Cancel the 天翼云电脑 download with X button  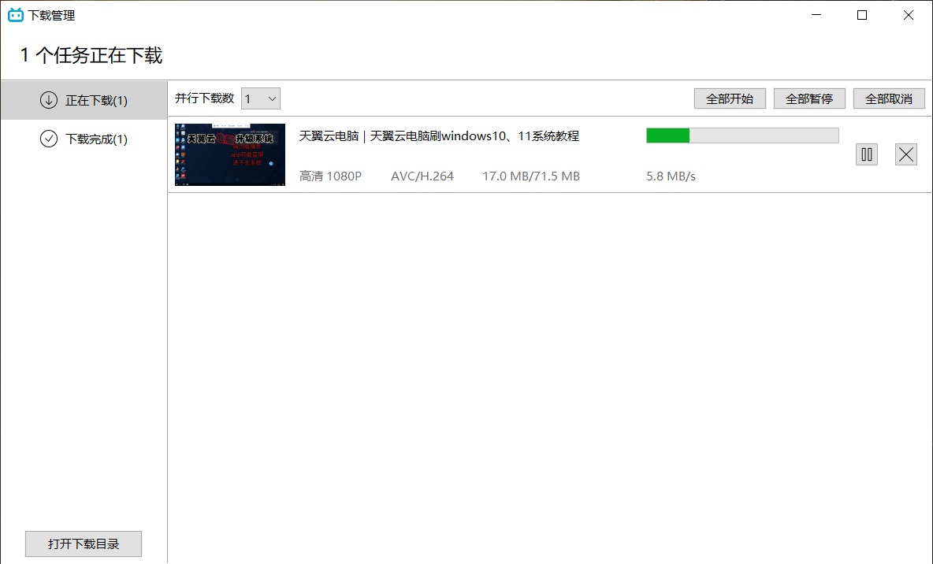coord(905,154)
